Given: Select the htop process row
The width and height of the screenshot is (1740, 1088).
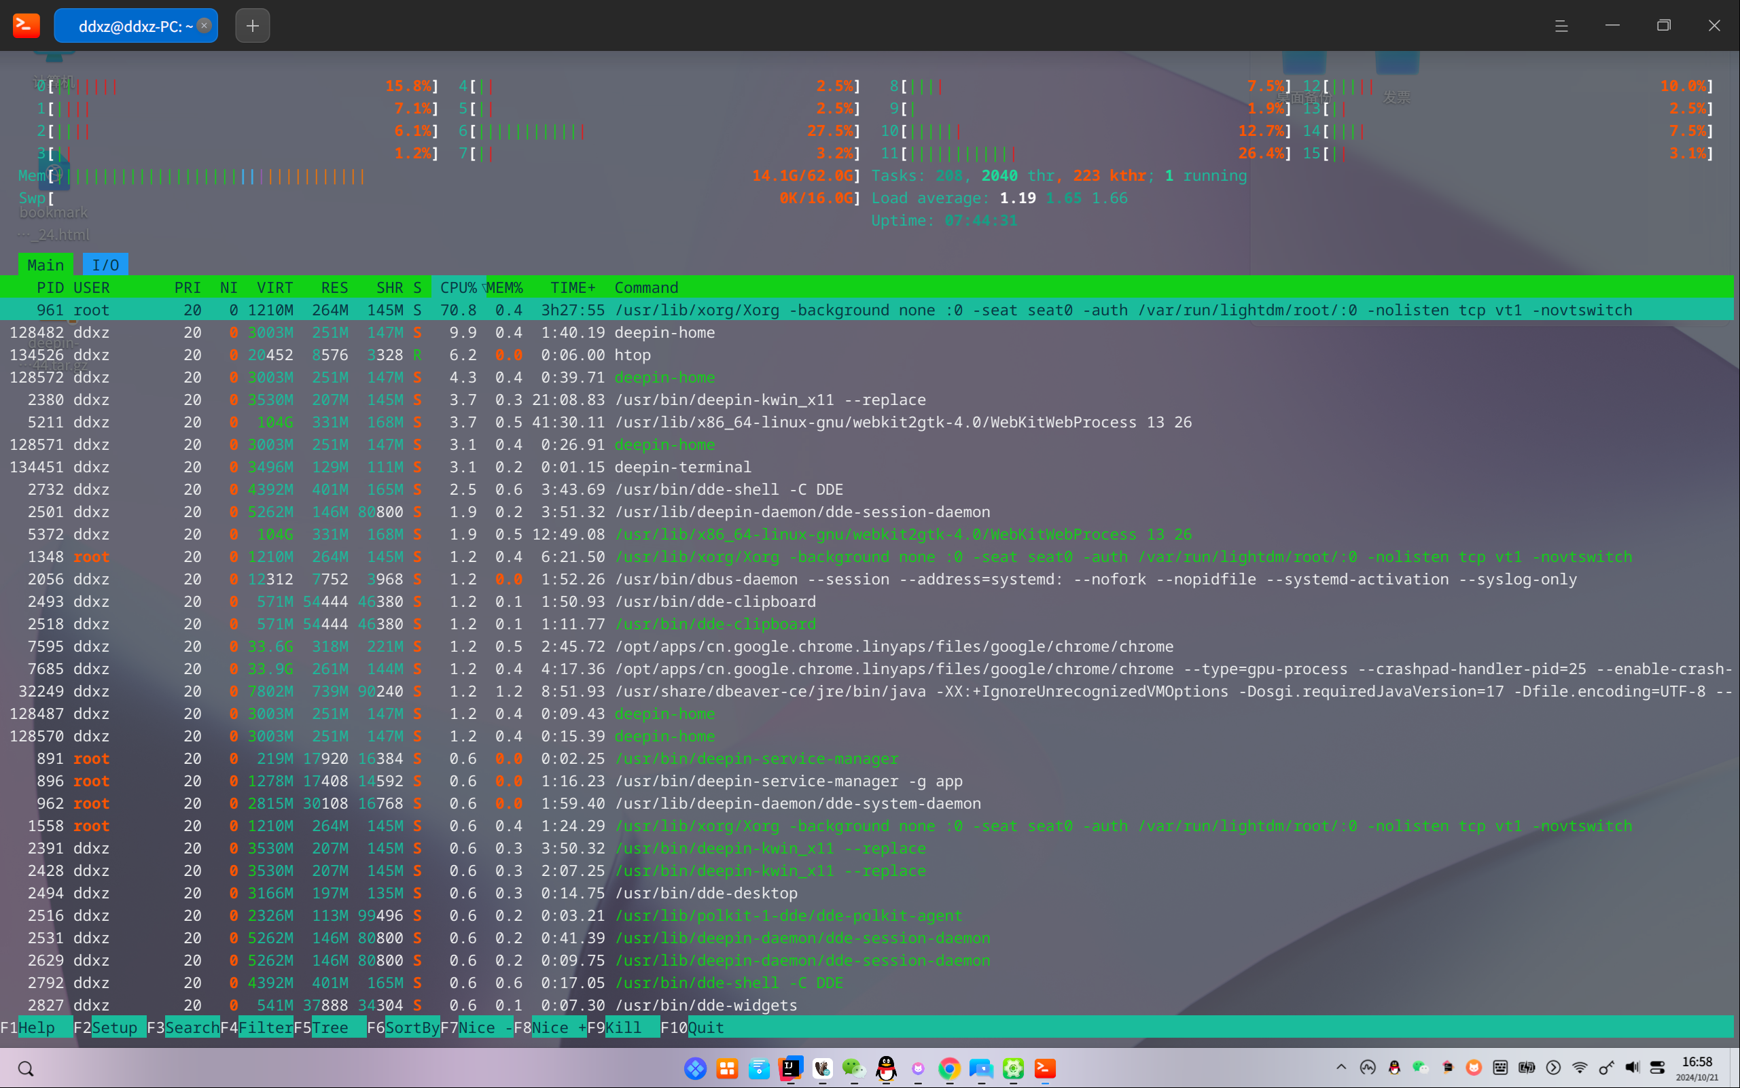Looking at the screenshot, I should (x=867, y=355).
